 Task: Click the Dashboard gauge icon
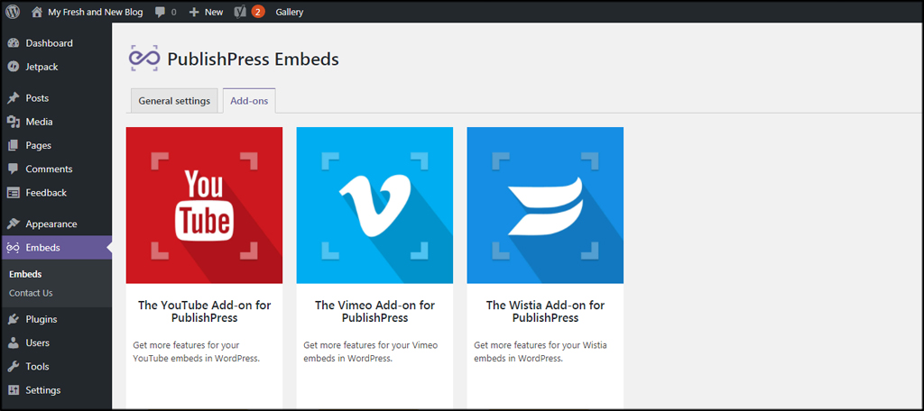14,43
